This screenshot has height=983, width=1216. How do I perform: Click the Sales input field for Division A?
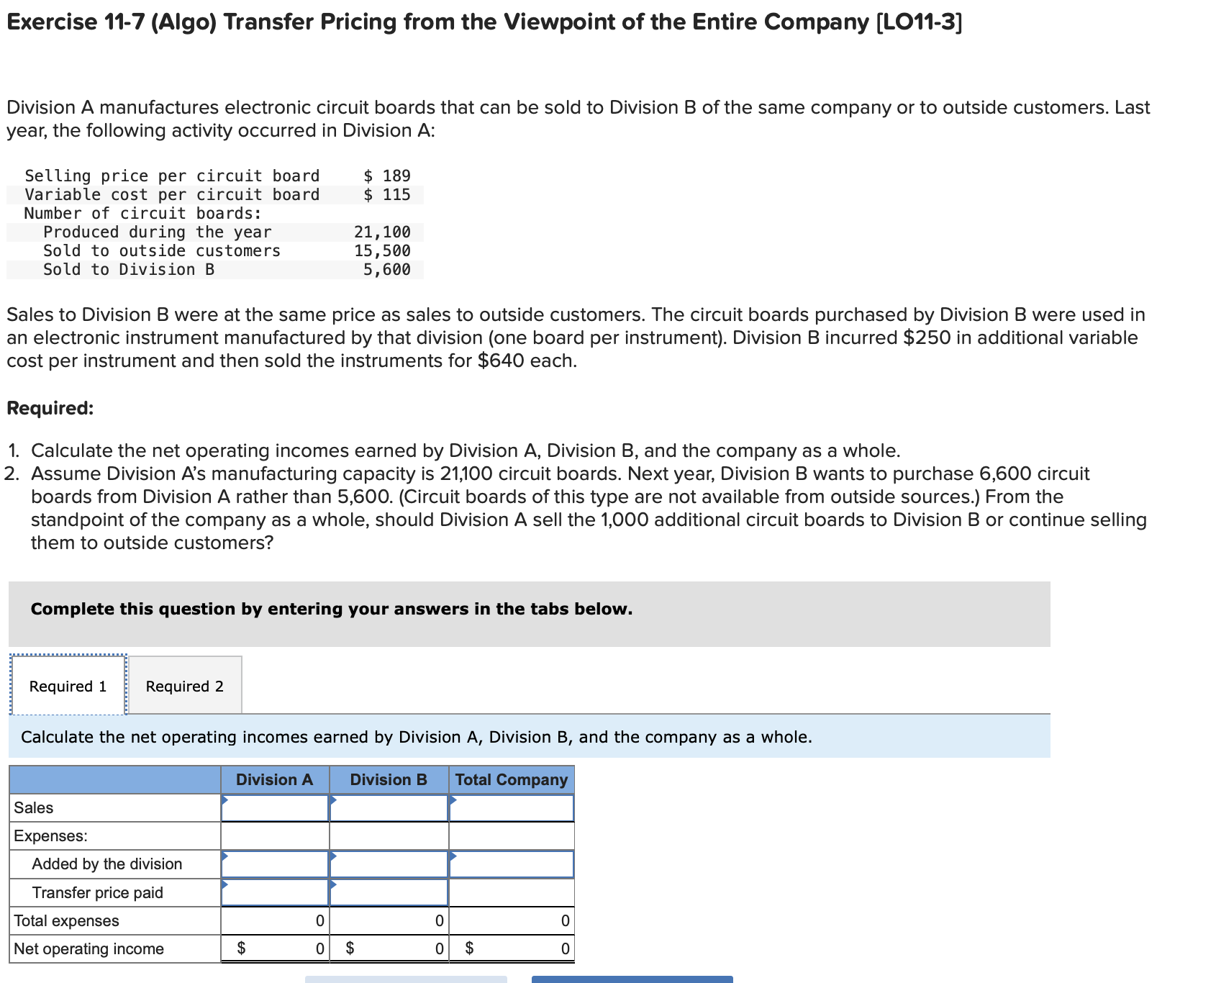tap(274, 807)
